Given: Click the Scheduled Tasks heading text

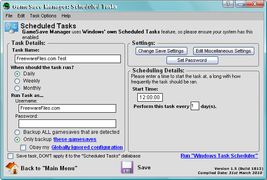Looking at the screenshot, I should 48,26.
